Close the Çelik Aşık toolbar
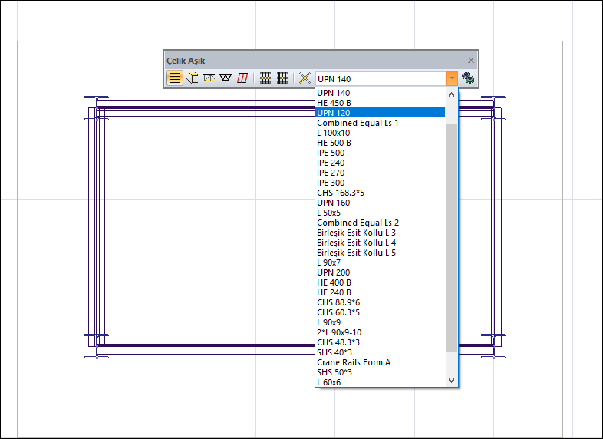 (x=471, y=61)
